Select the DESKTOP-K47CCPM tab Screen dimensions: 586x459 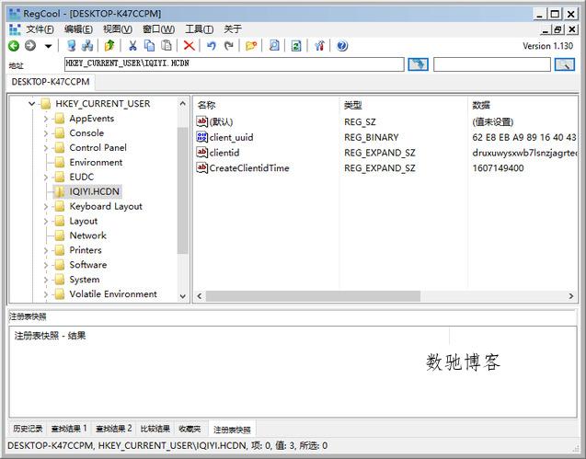[51, 82]
